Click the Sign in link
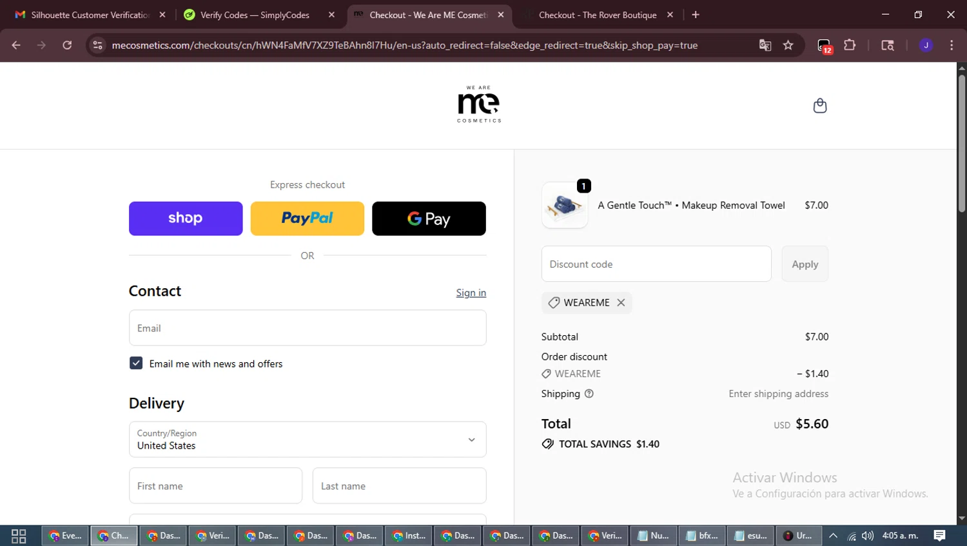The height and width of the screenshot is (546, 967). 471,293
